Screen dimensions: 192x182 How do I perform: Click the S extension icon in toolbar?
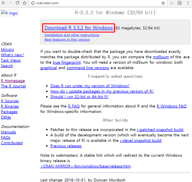coord(179,3)
